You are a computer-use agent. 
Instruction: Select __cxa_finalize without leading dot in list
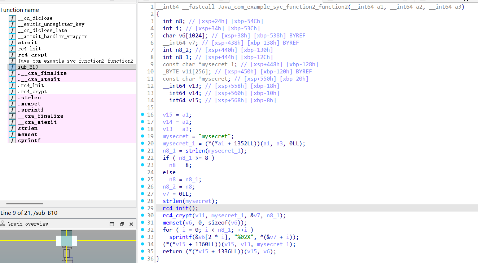coord(41,116)
